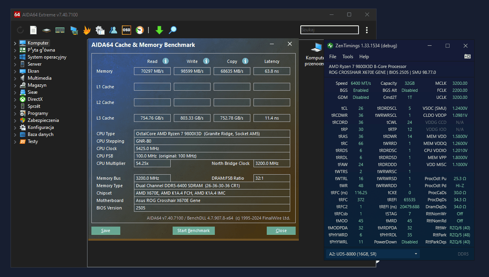This screenshot has width=489, height=277.
Task: Open the Tools menu in ZenTimings
Action: pos(348,57)
